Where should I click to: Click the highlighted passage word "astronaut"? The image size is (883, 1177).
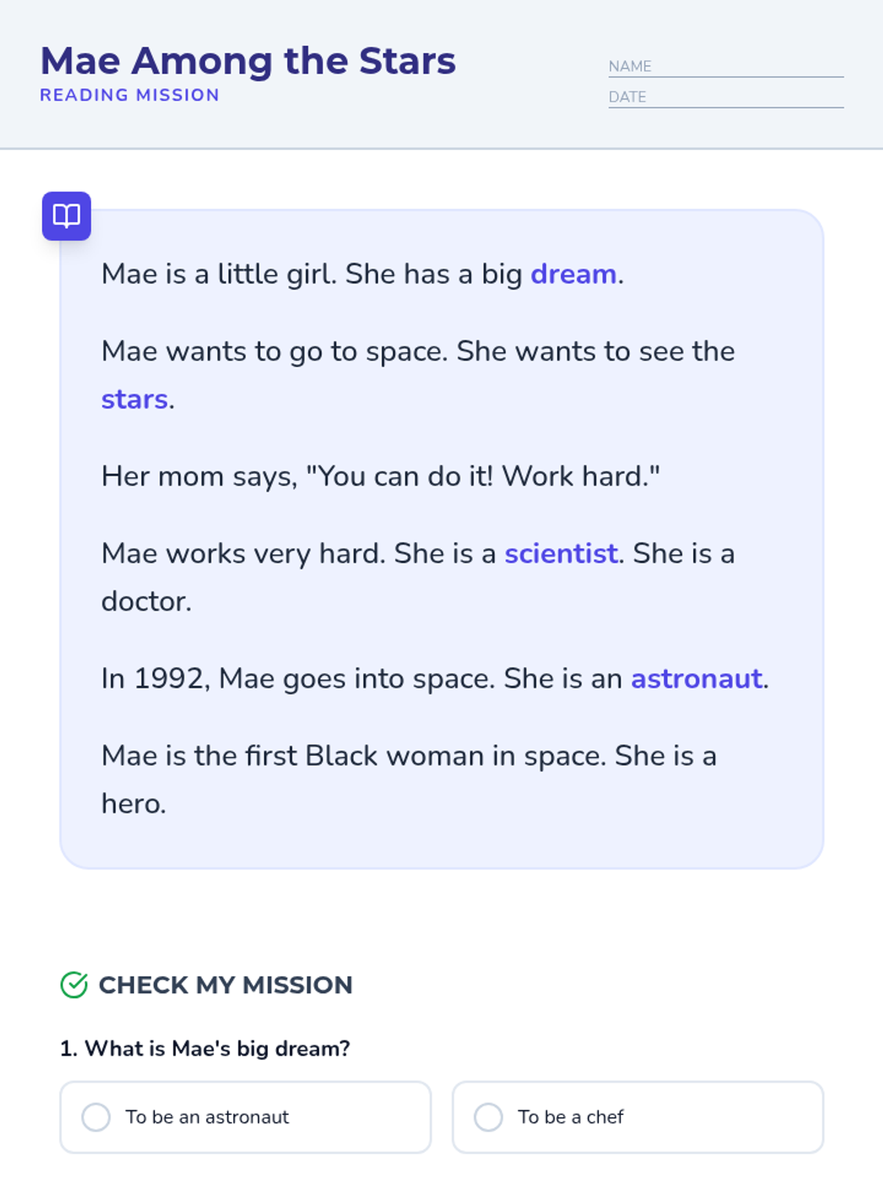pos(696,679)
